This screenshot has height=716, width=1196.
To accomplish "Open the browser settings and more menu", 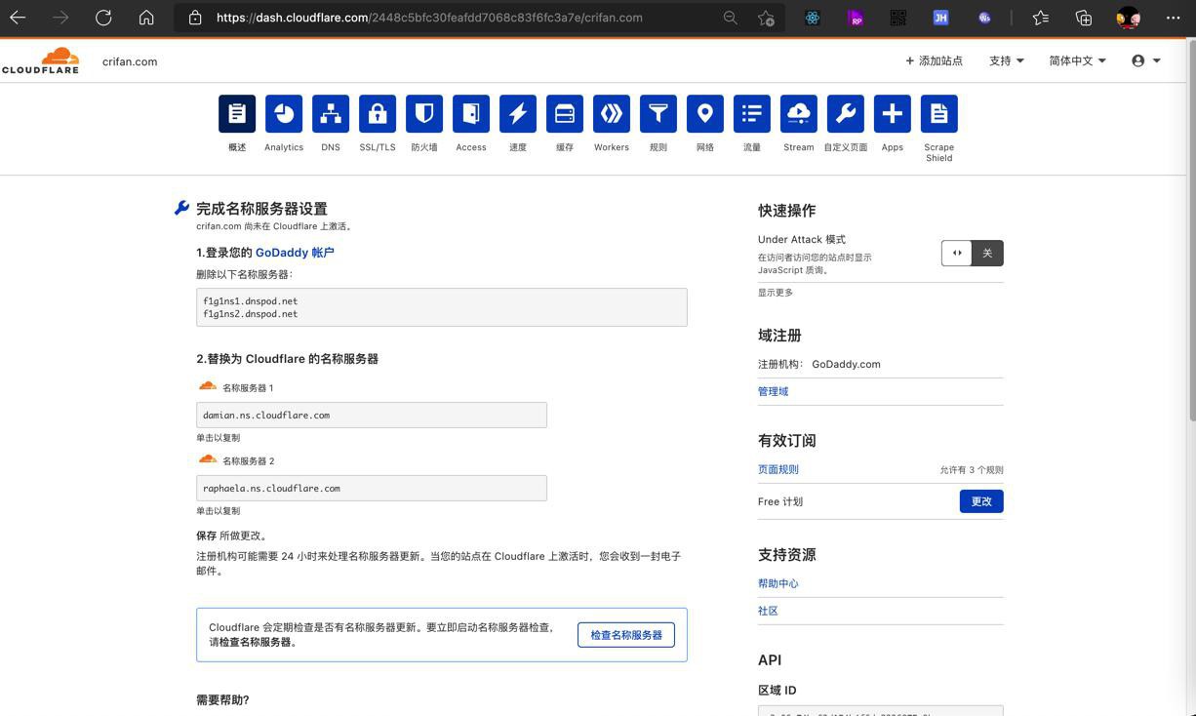I will (x=1173, y=18).
